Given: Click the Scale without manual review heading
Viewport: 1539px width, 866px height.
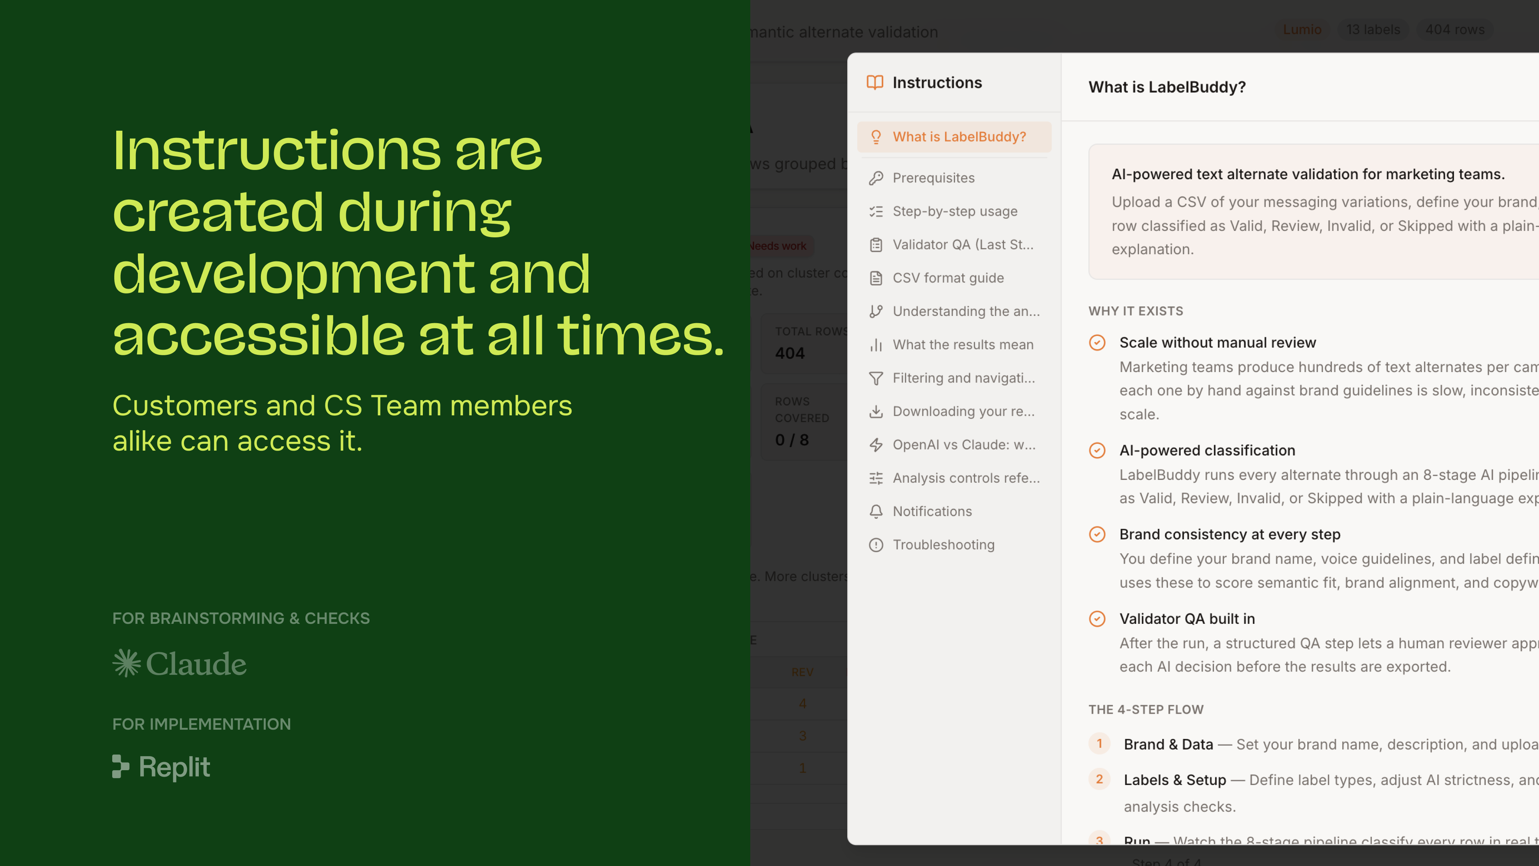Looking at the screenshot, I should [x=1218, y=342].
